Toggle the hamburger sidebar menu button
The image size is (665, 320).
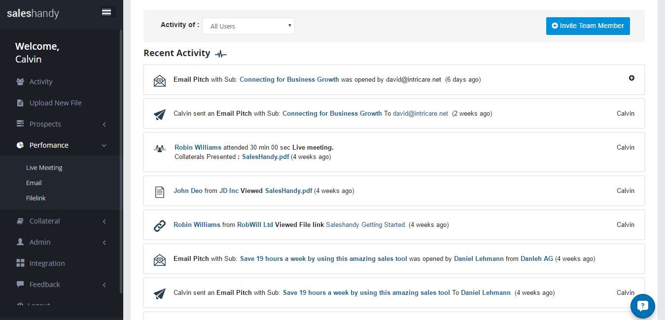106,12
